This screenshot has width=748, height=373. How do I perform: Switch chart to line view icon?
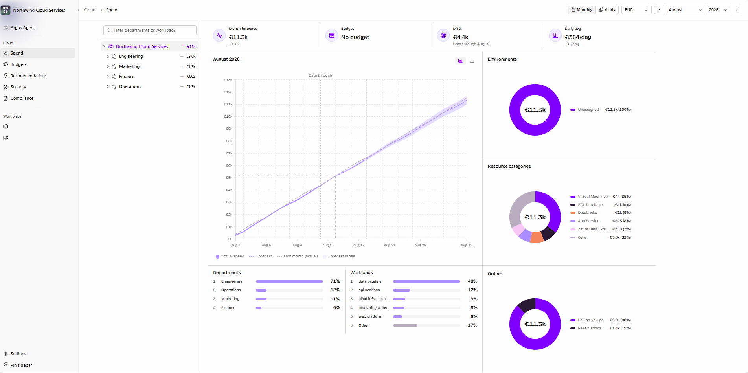point(460,61)
